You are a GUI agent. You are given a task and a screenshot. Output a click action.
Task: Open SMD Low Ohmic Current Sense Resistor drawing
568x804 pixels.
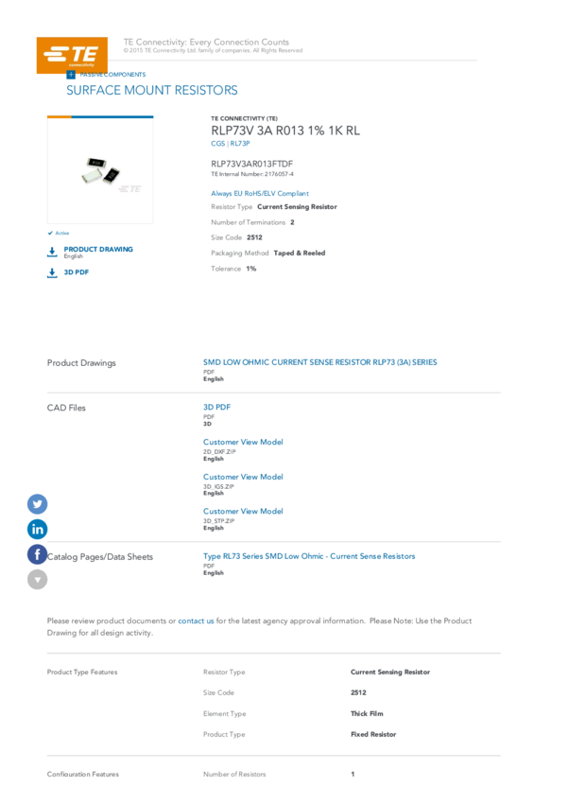pyautogui.click(x=320, y=362)
